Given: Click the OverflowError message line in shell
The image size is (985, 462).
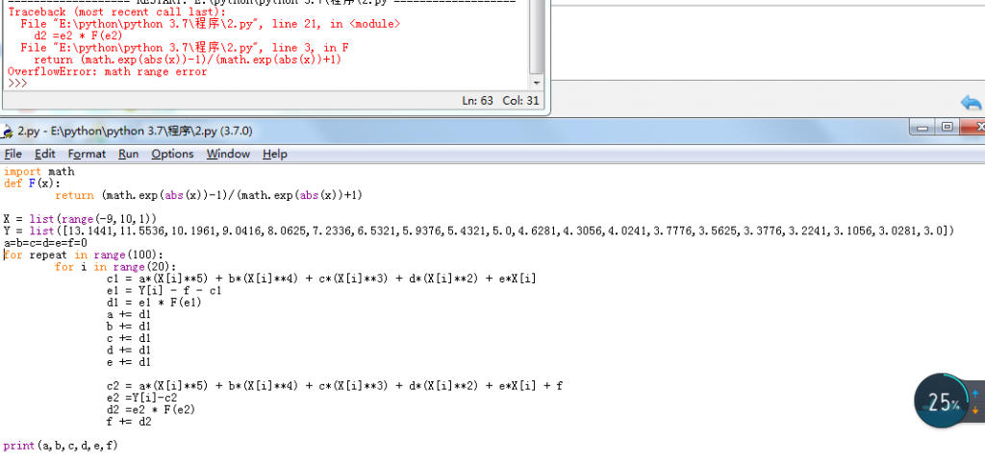Looking at the screenshot, I should 107,72.
